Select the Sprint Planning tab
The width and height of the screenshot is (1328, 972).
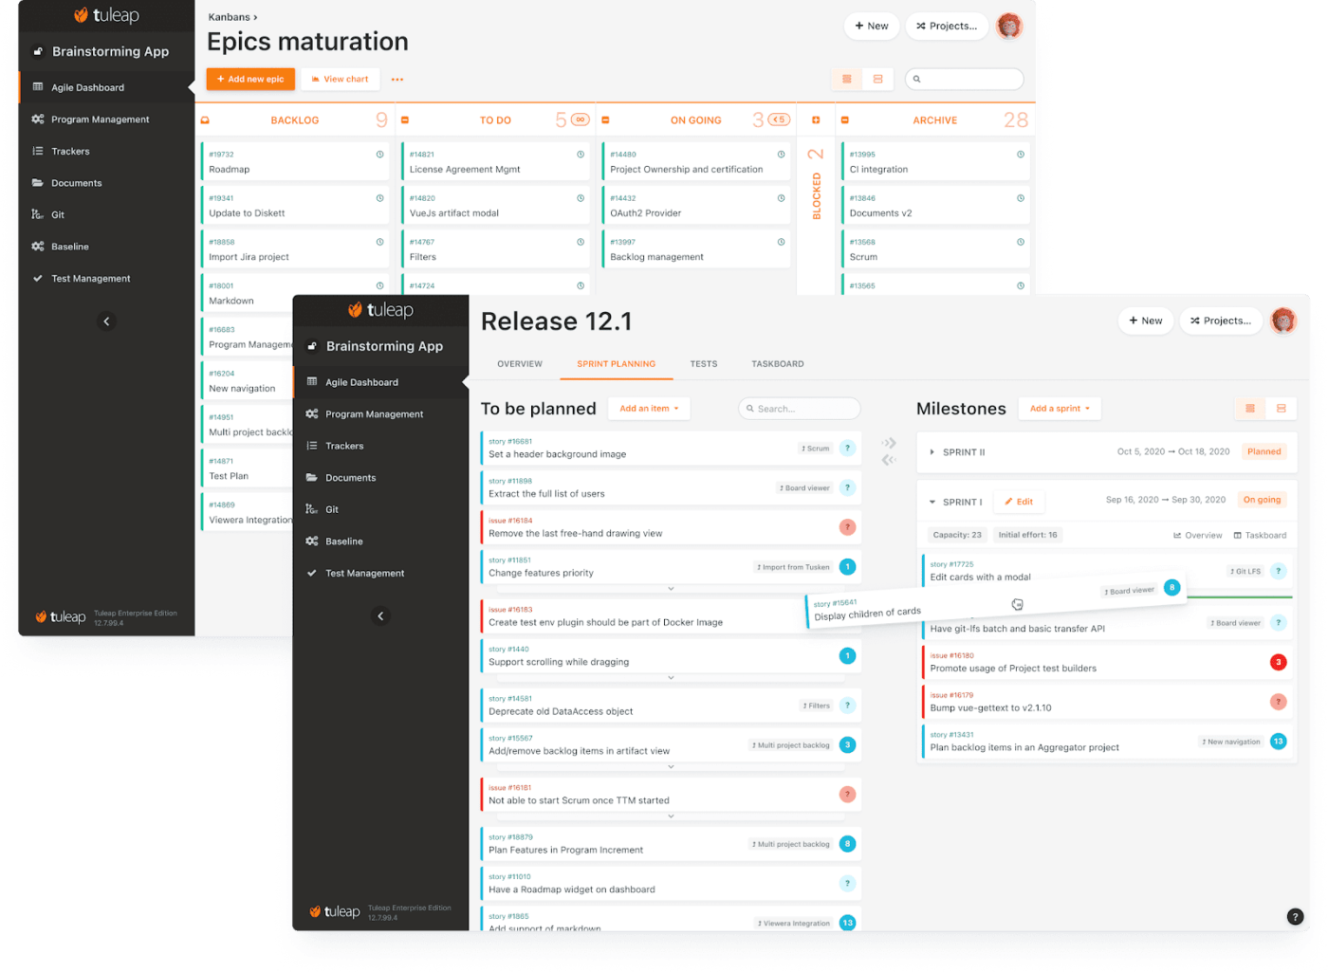point(616,364)
